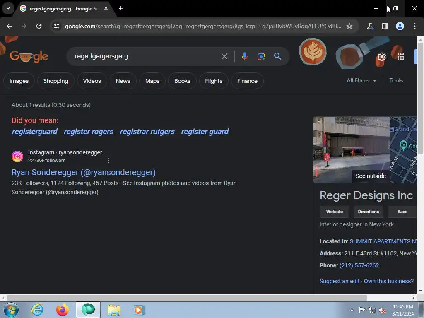Expand the All filters dropdown
The width and height of the screenshot is (424, 318).
pos(361,81)
